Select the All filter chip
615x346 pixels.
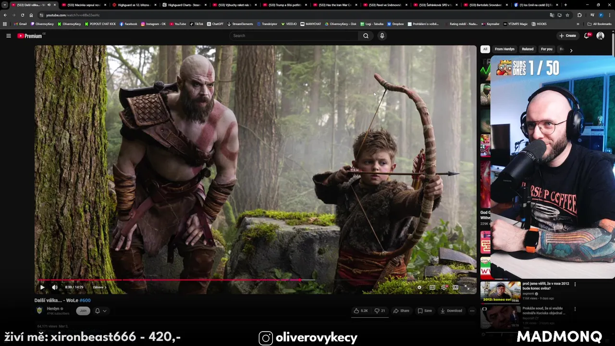click(485, 49)
